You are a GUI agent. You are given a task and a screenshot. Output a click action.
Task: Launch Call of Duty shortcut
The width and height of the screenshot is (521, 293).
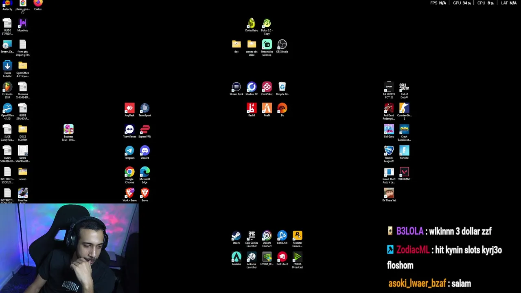(404, 90)
